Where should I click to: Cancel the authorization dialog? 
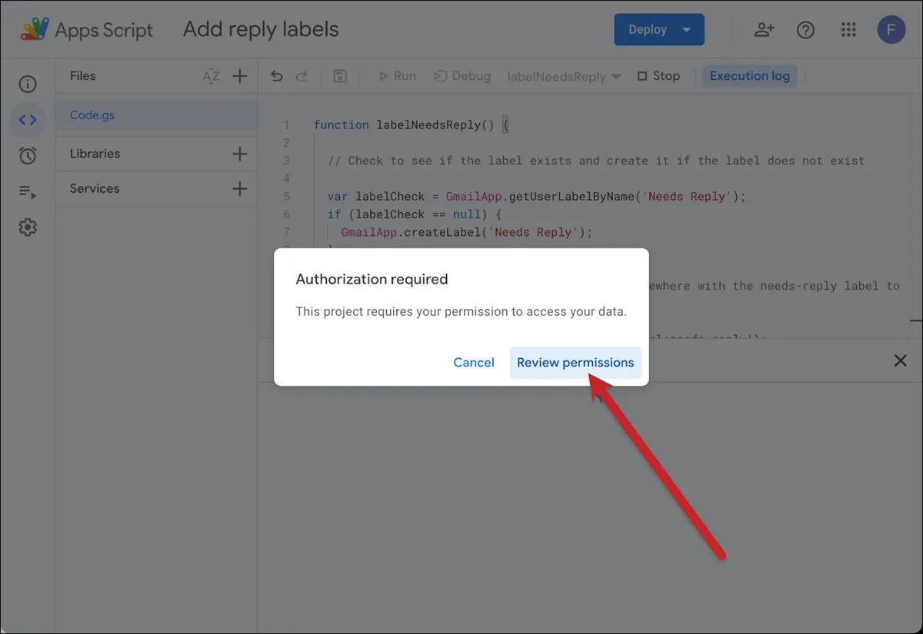[474, 363]
